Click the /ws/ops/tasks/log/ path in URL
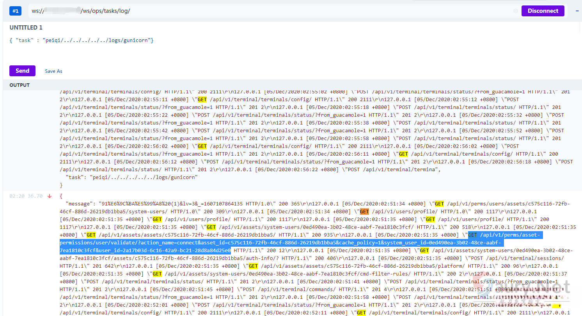 [x=105, y=11]
